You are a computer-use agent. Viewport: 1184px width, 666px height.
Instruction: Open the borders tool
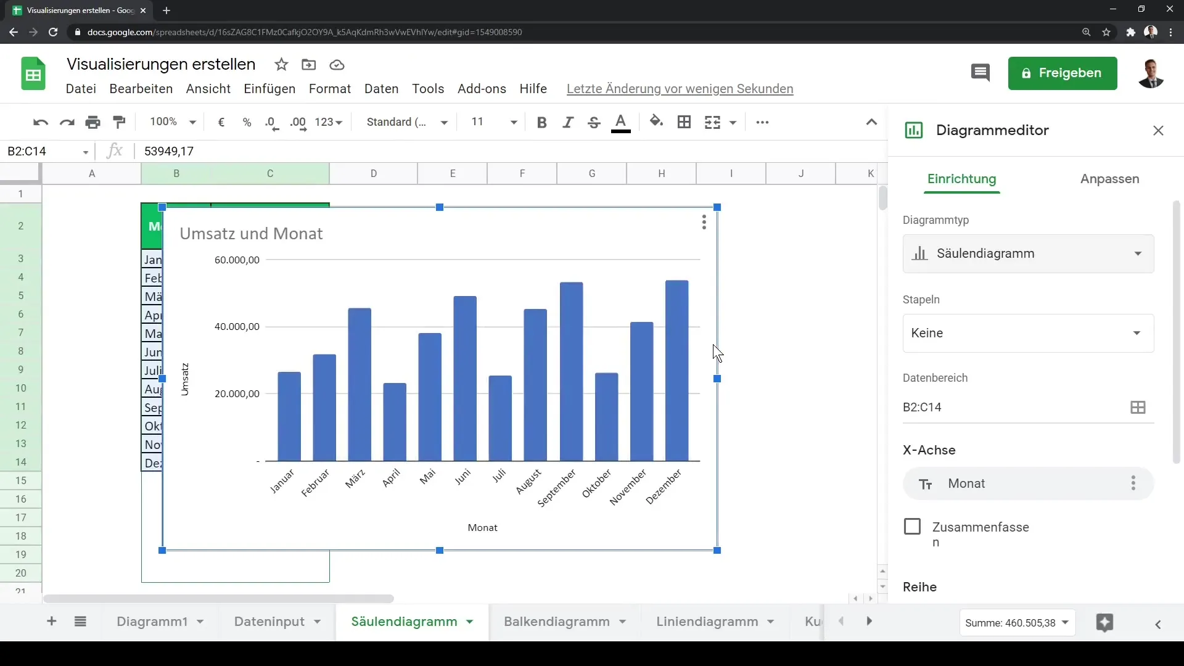(x=684, y=122)
